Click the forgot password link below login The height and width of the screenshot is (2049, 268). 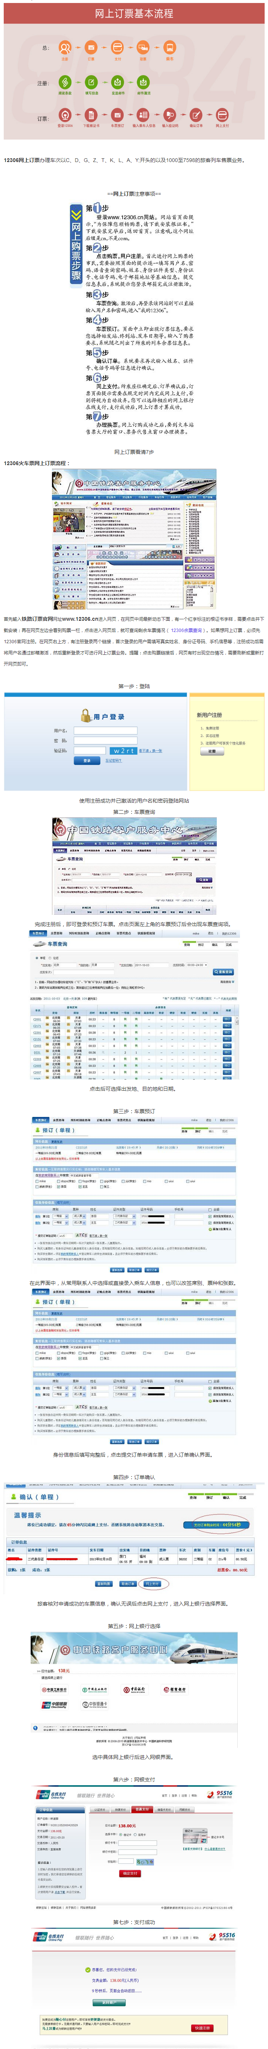point(114,760)
